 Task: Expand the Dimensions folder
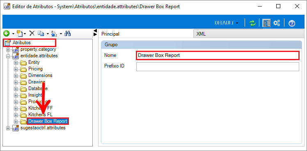coord(16,76)
